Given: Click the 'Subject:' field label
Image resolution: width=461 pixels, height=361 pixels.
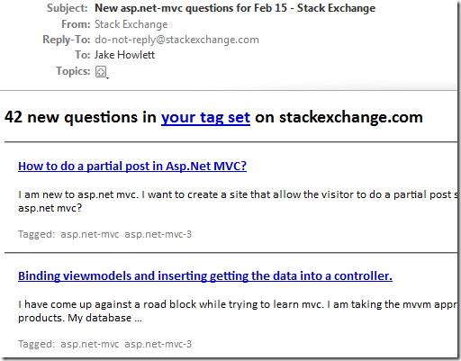Looking at the screenshot, I should pyautogui.click(x=67, y=8).
